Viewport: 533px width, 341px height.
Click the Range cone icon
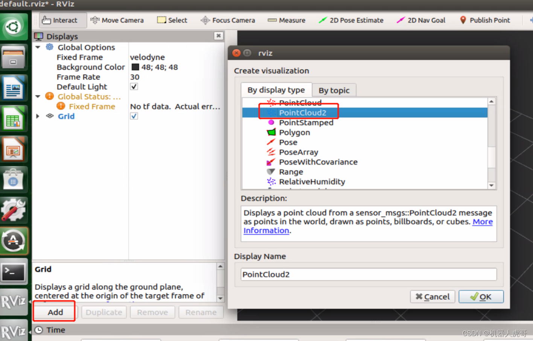coord(271,172)
